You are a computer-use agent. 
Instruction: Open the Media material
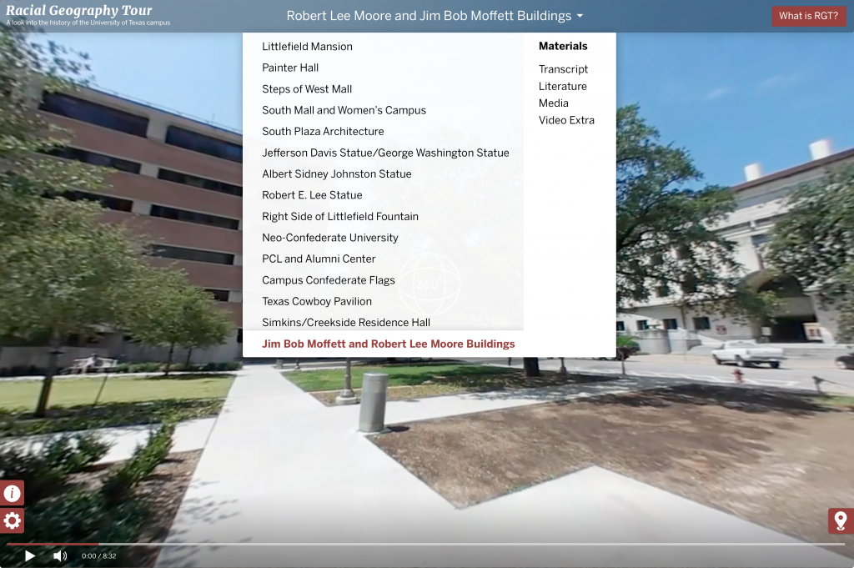point(554,103)
